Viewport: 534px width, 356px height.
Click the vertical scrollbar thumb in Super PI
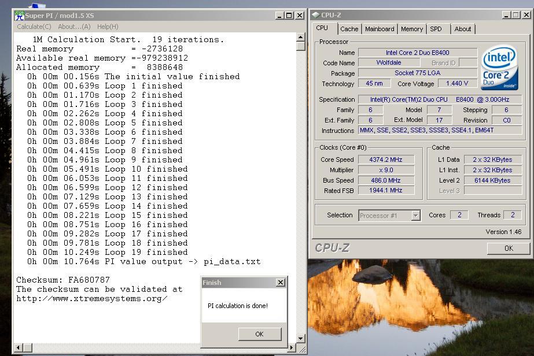tap(300, 46)
